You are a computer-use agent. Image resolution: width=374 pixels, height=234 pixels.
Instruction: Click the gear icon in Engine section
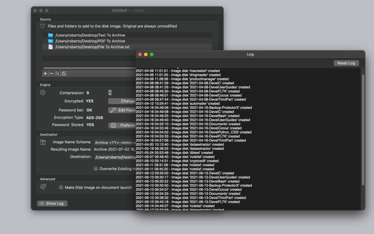click(x=43, y=92)
